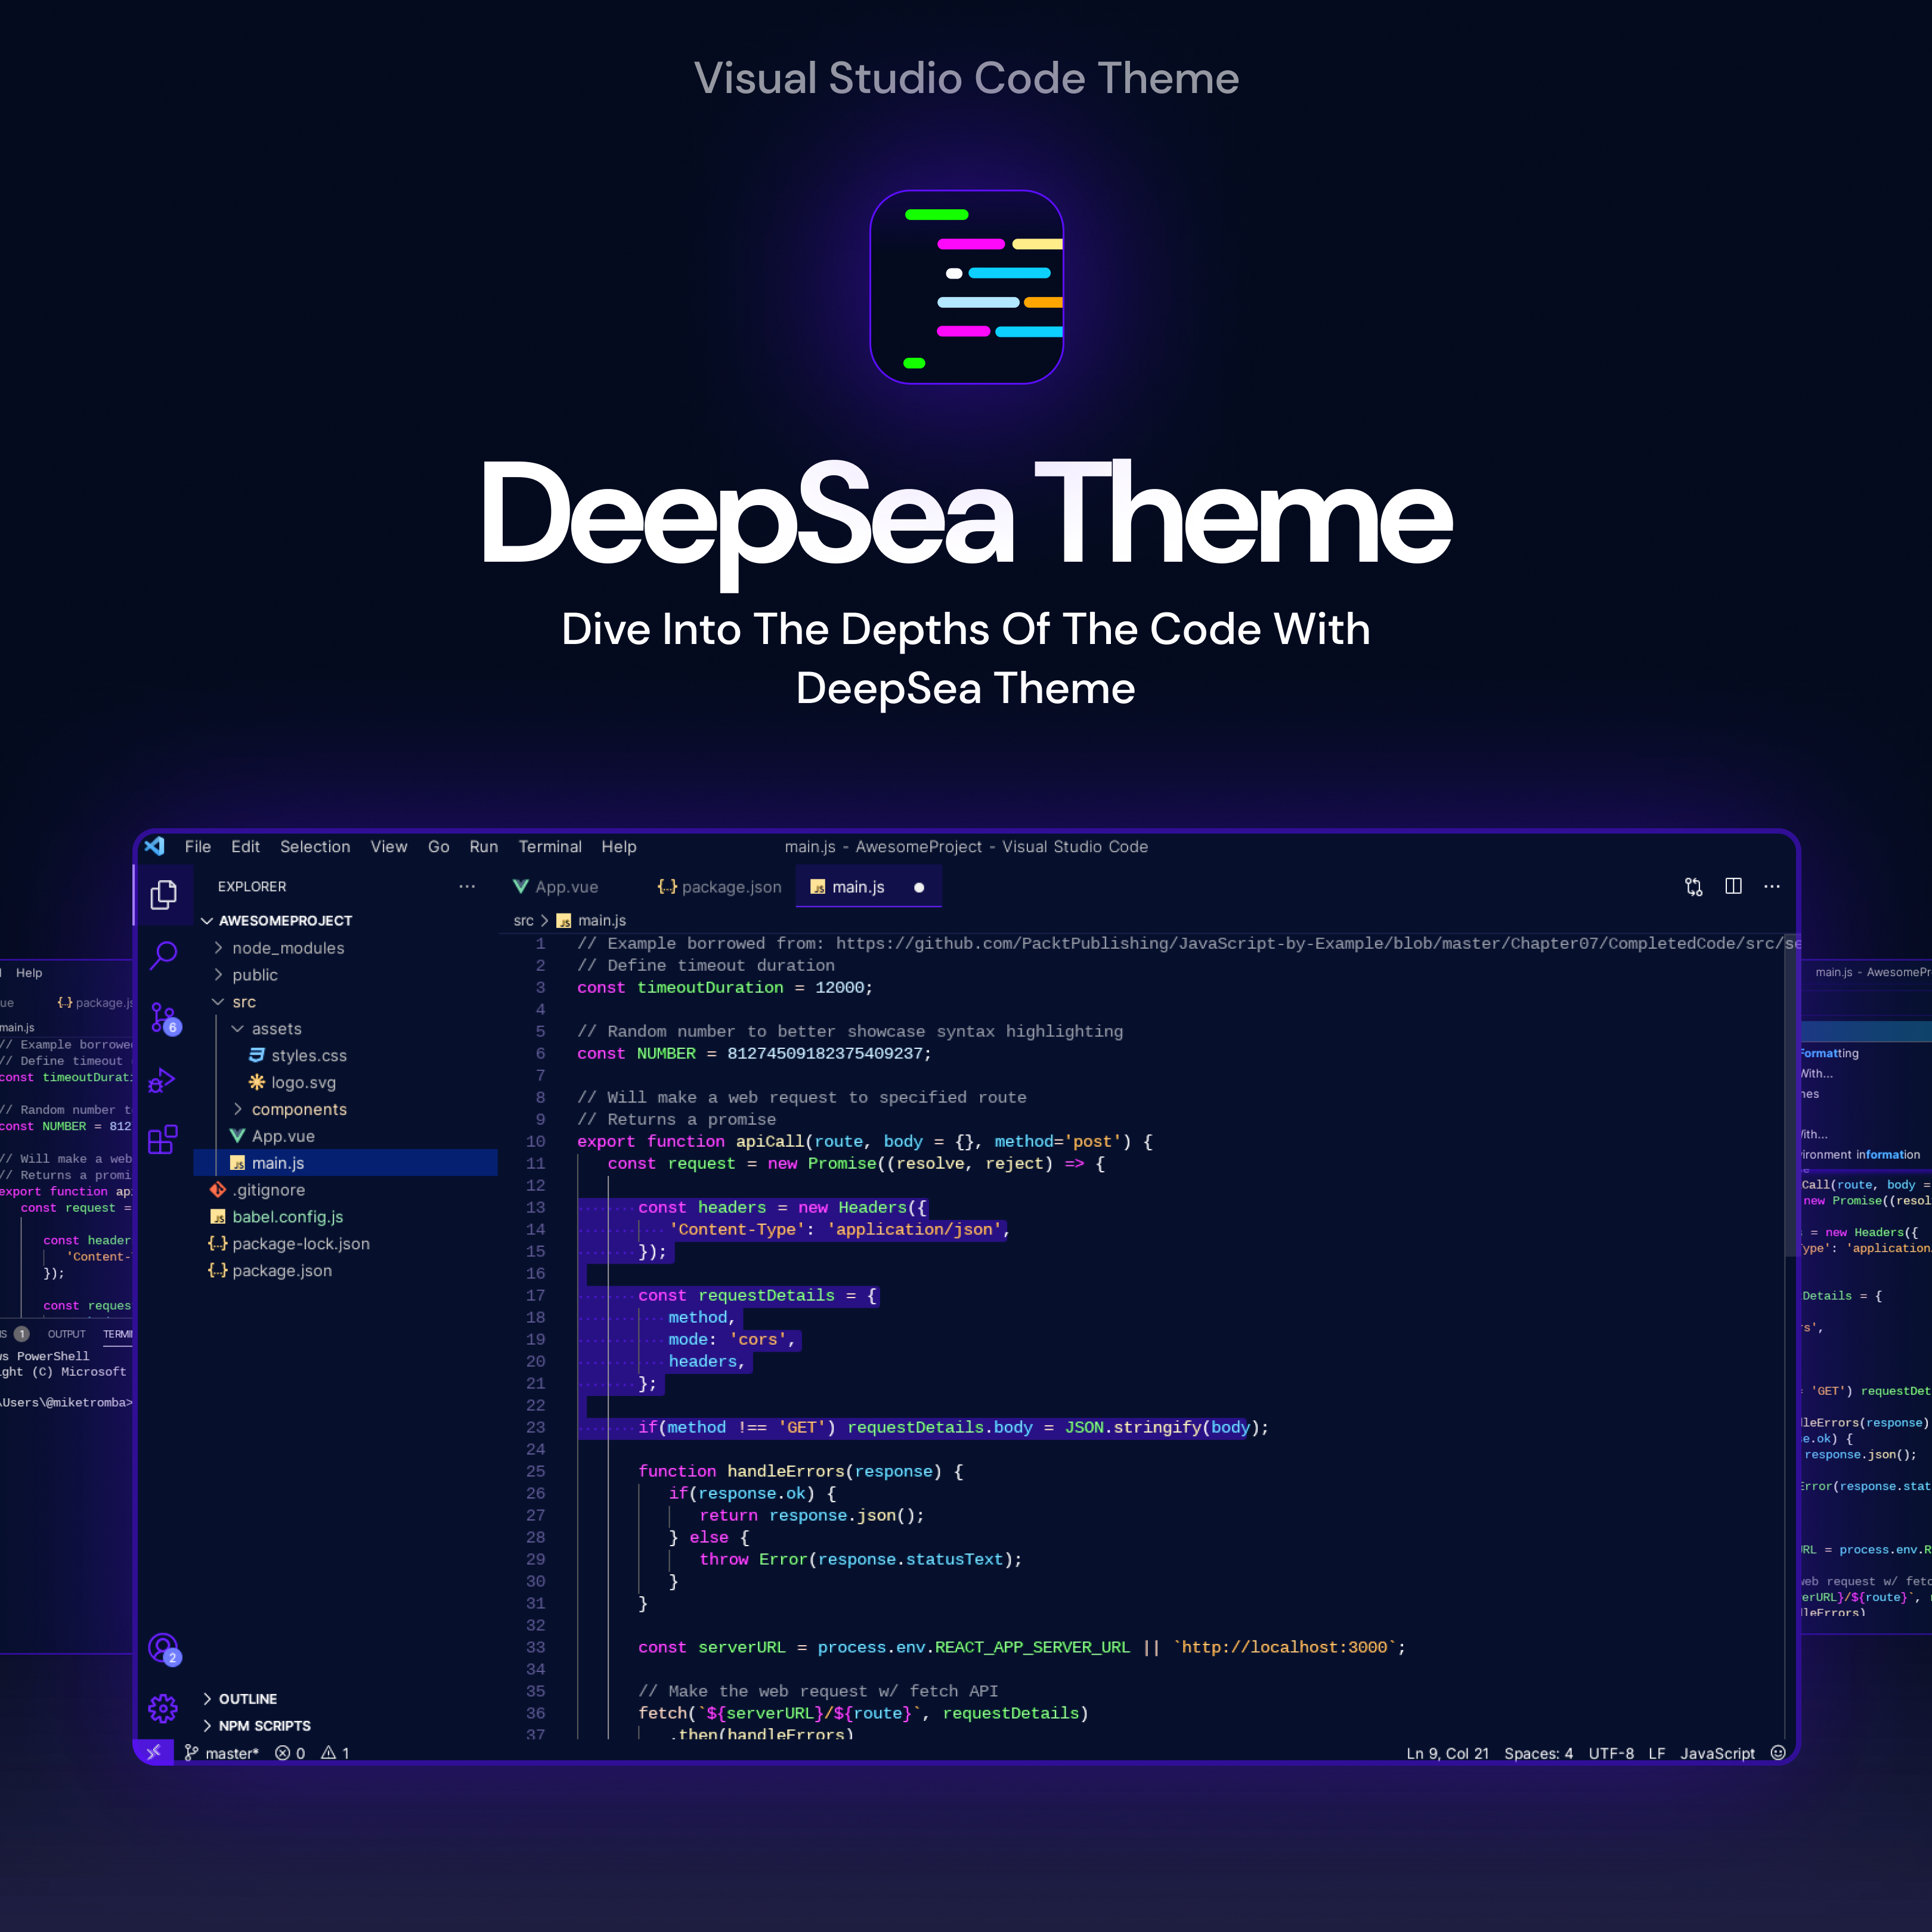Screen dimensions: 1932x1932
Task: Click Explorer more actions ellipsis
Action: [x=467, y=886]
